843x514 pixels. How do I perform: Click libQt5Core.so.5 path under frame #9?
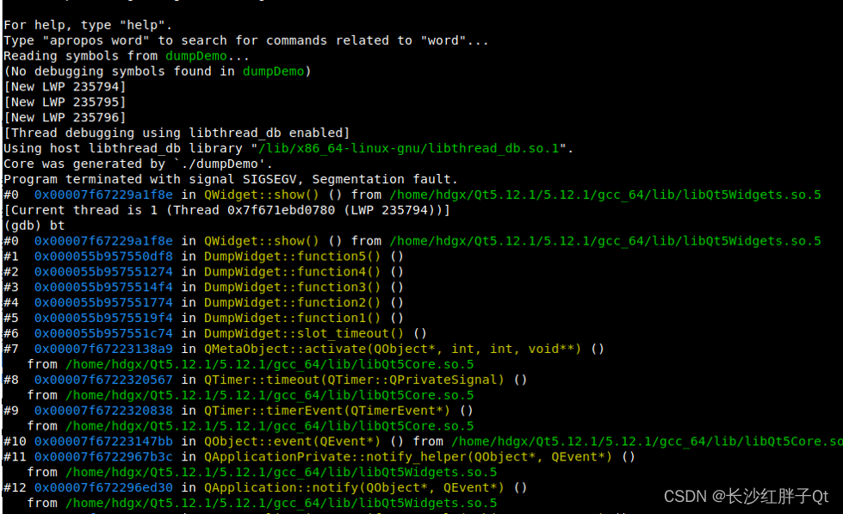(x=270, y=426)
